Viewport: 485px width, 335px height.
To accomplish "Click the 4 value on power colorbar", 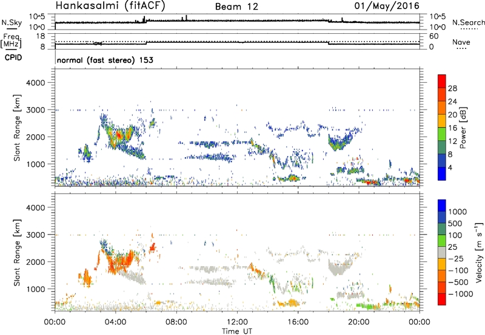I will (x=450, y=167).
